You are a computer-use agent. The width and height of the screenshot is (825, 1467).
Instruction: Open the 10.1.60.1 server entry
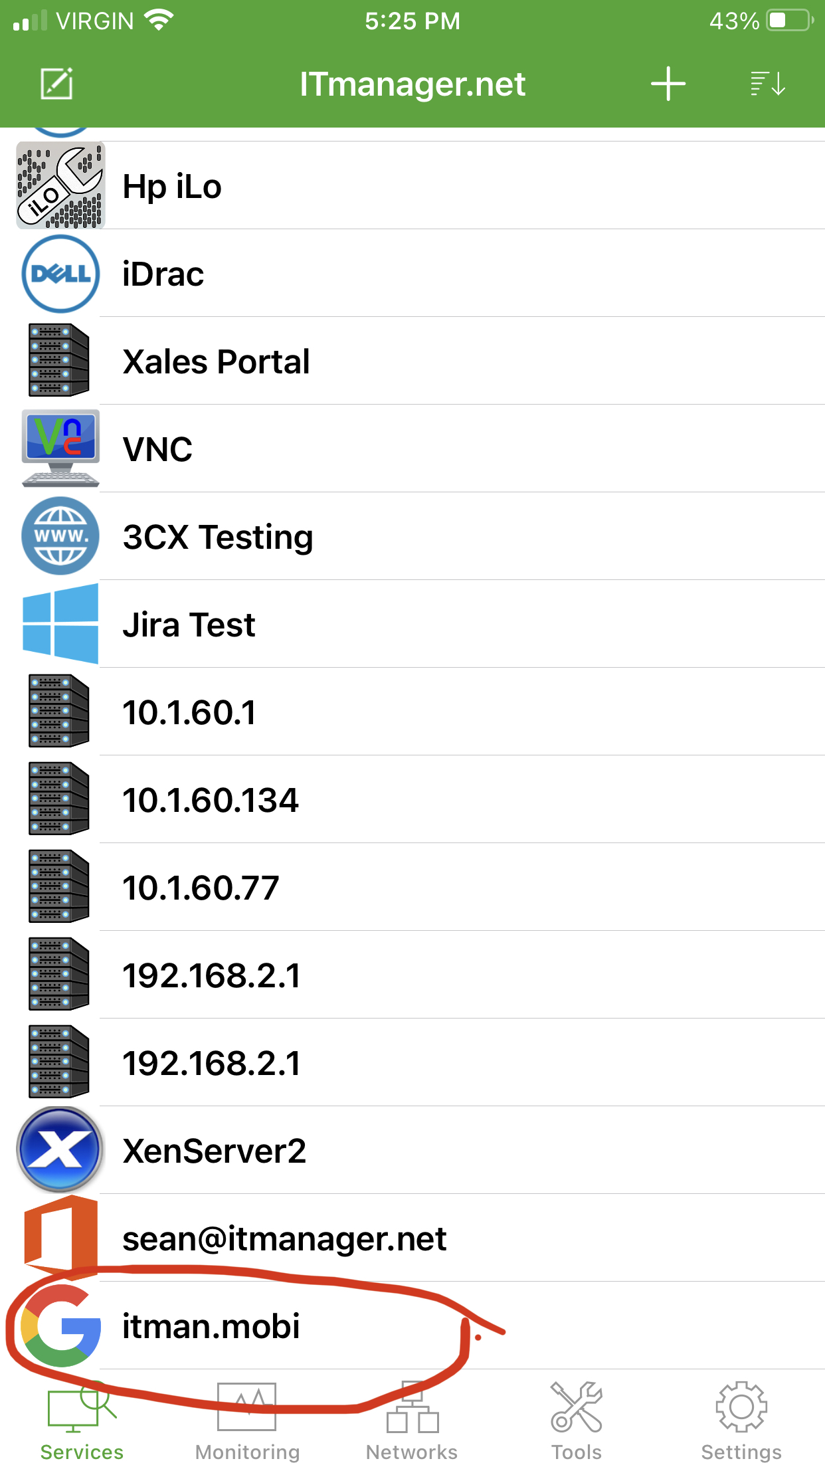click(412, 712)
